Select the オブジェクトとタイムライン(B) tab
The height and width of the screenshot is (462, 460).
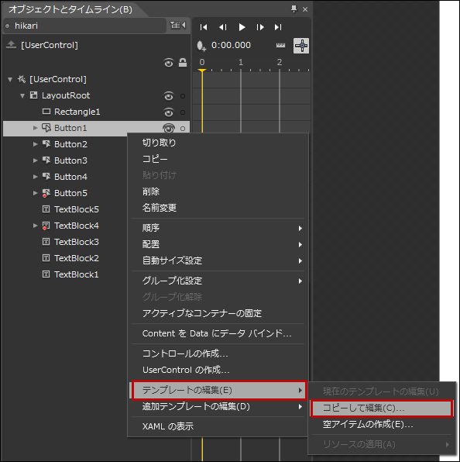click(x=70, y=9)
